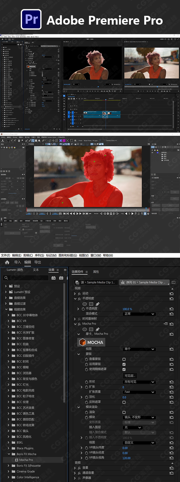Create ellipse mask under 不透明度
Screen dimensions: 180x482
(x=84, y=304)
